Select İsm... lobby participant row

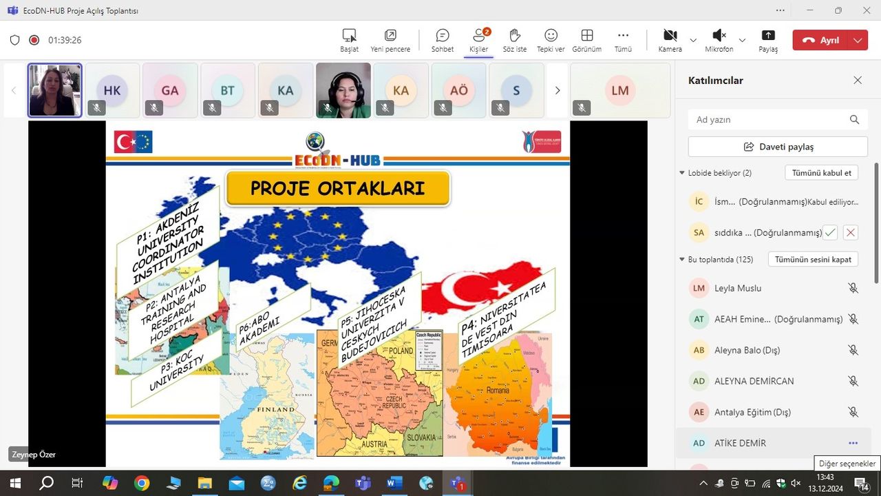774,202
